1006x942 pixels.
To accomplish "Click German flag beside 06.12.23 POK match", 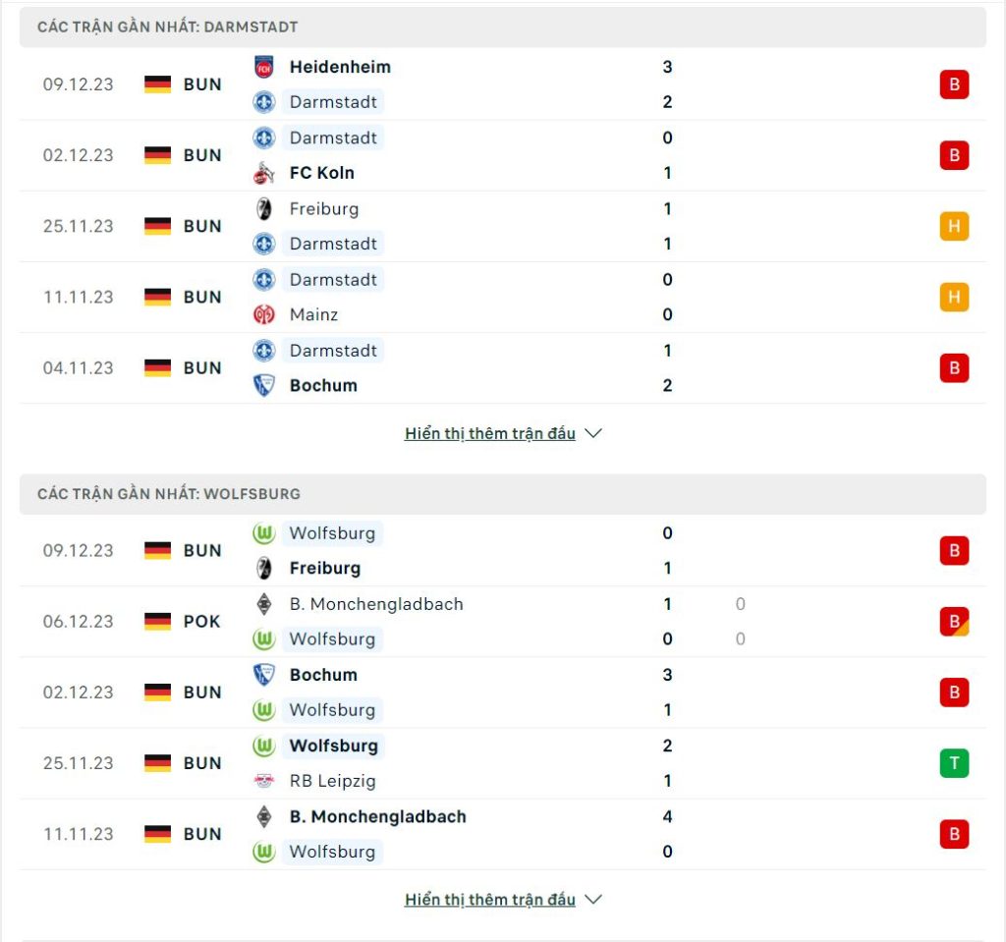I will (x=158, y=621).
